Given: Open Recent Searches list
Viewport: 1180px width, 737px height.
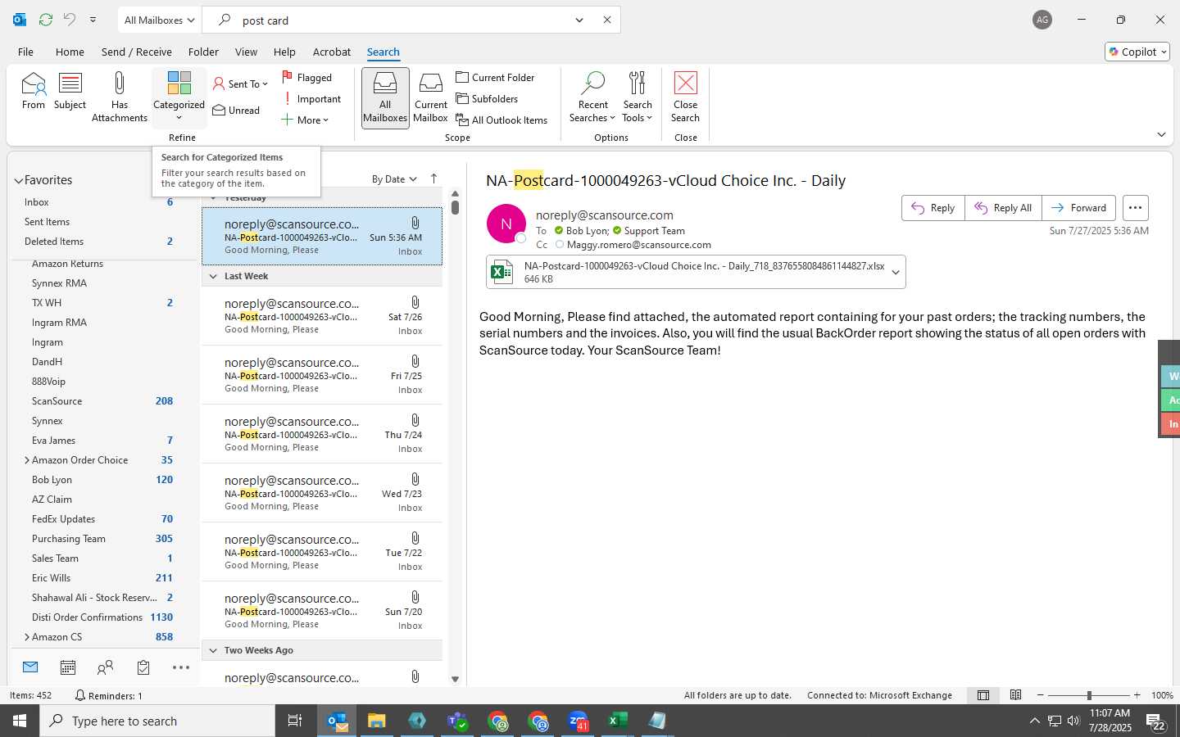Looking at the screenshot, I should click(x=592, y=97).
